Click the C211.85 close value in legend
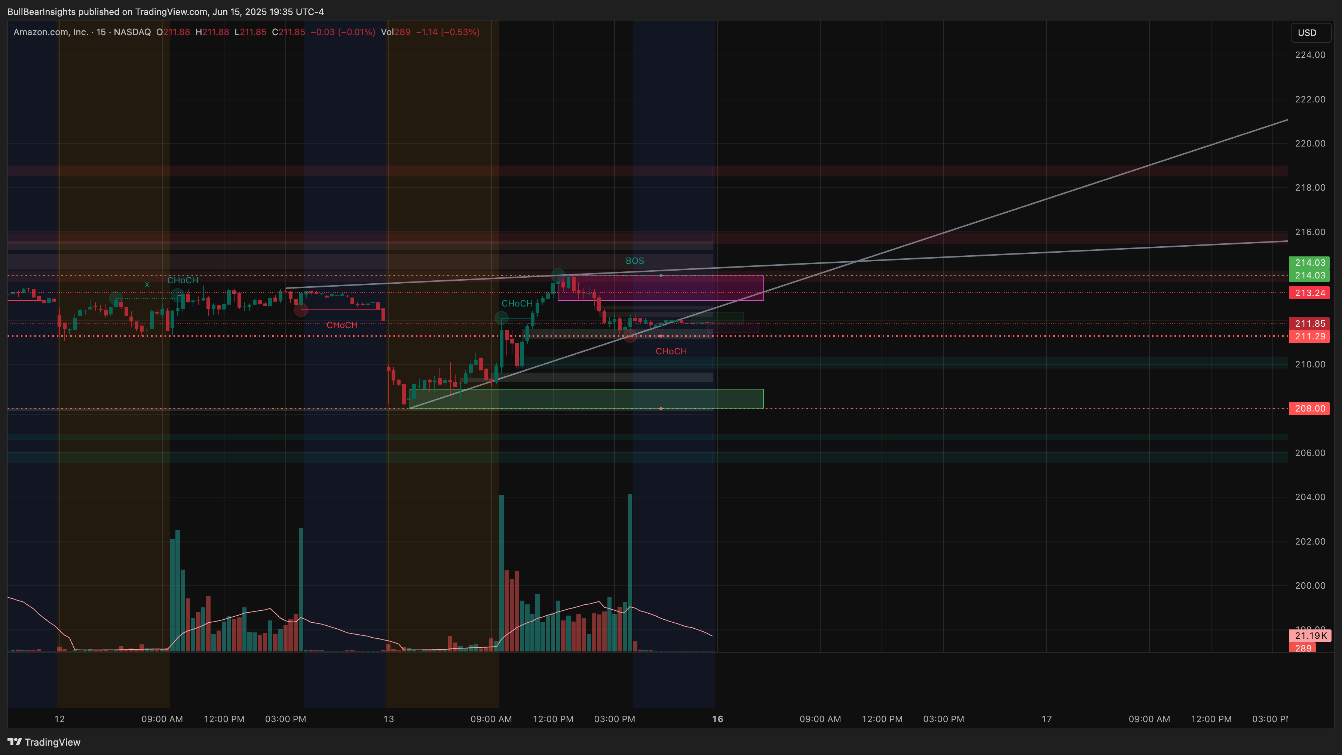1342x755 pixels. point(288,32)
